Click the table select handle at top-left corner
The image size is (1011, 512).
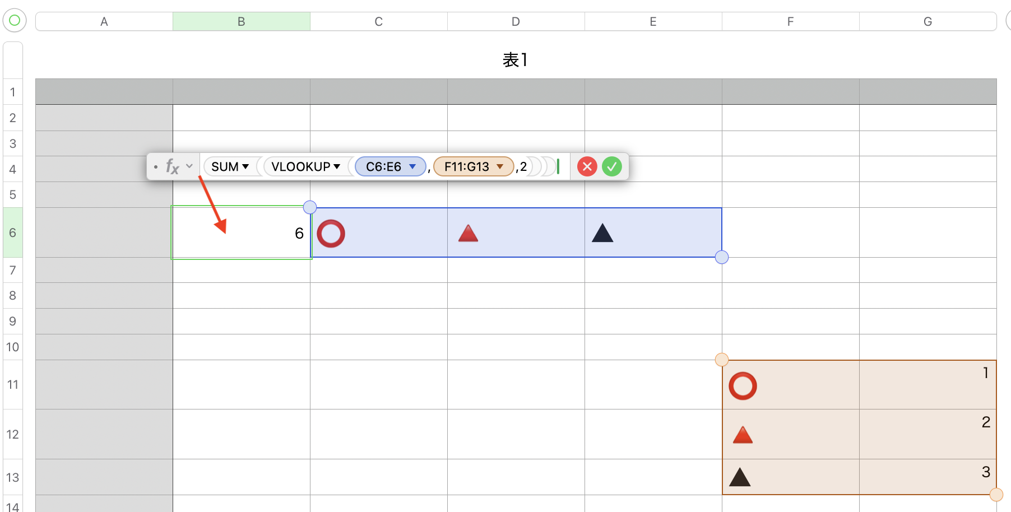[x=15, y=21]
